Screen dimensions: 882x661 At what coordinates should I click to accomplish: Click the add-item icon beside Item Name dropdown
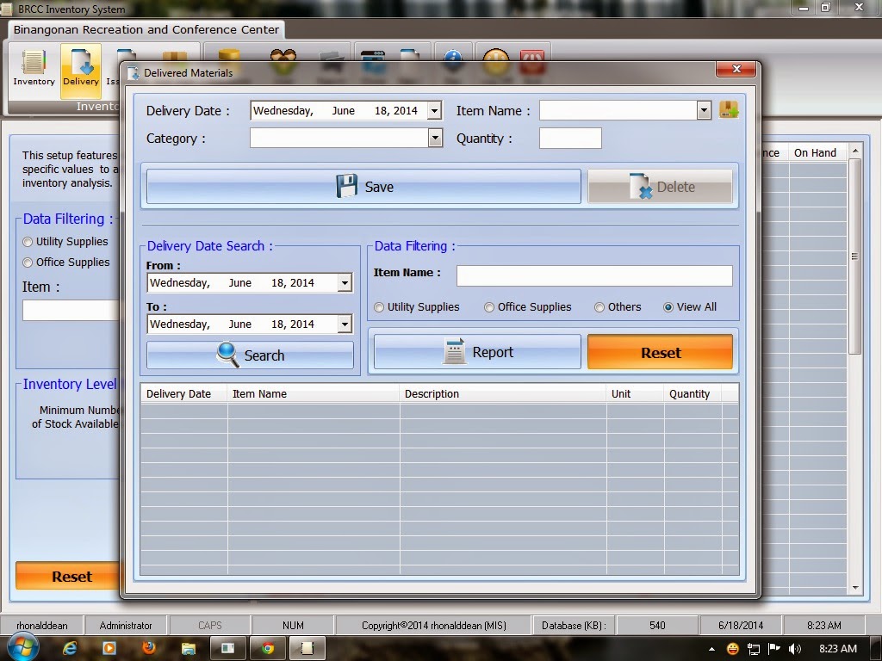(x=729, y=110)
